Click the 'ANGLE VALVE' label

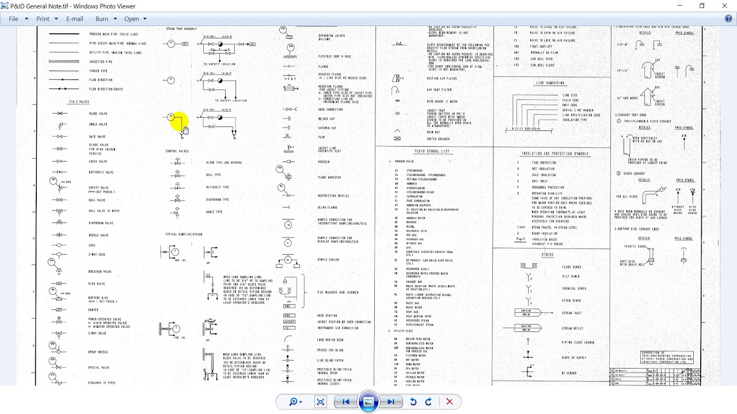[x=98, y=124]
